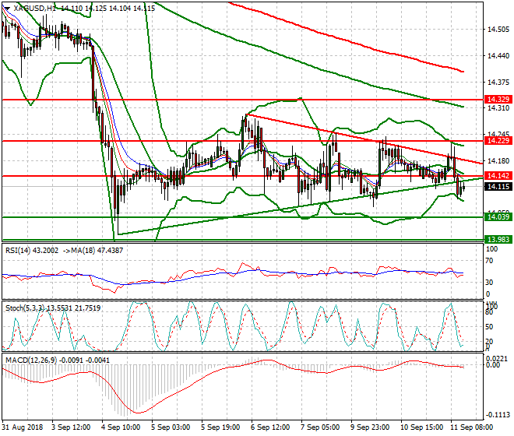Screen dimensions: 514x436
Task: Select the red 14.229 price level label
Action: click(498, 141)
